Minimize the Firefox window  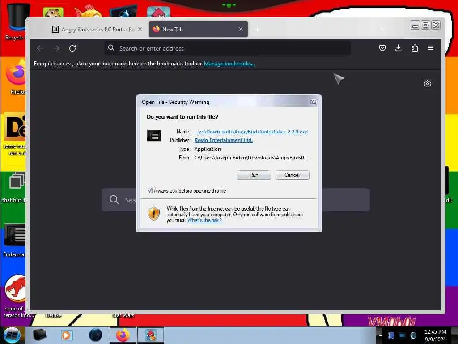click(x=415, y=25)
